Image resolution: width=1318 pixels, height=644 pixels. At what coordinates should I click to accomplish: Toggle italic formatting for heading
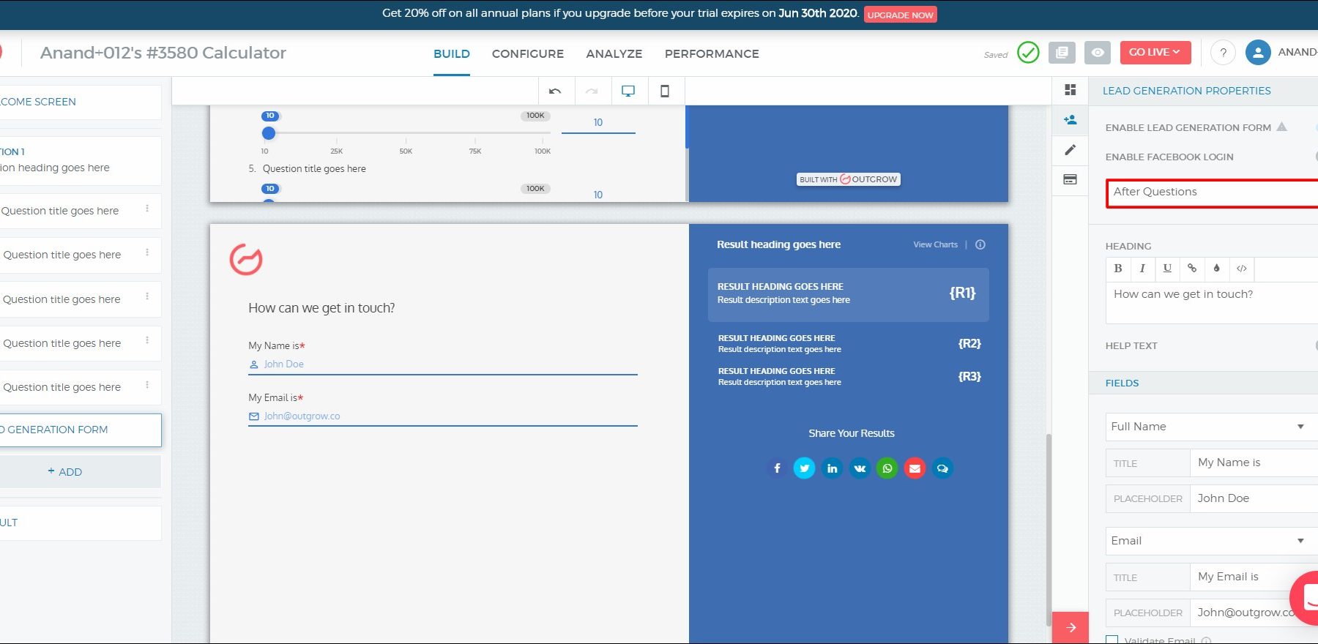1142,269
